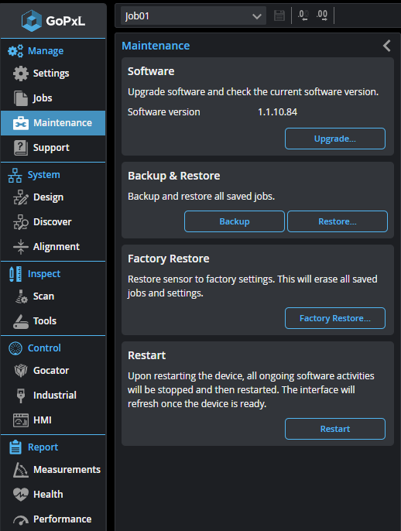Click the Backup button

235,221
